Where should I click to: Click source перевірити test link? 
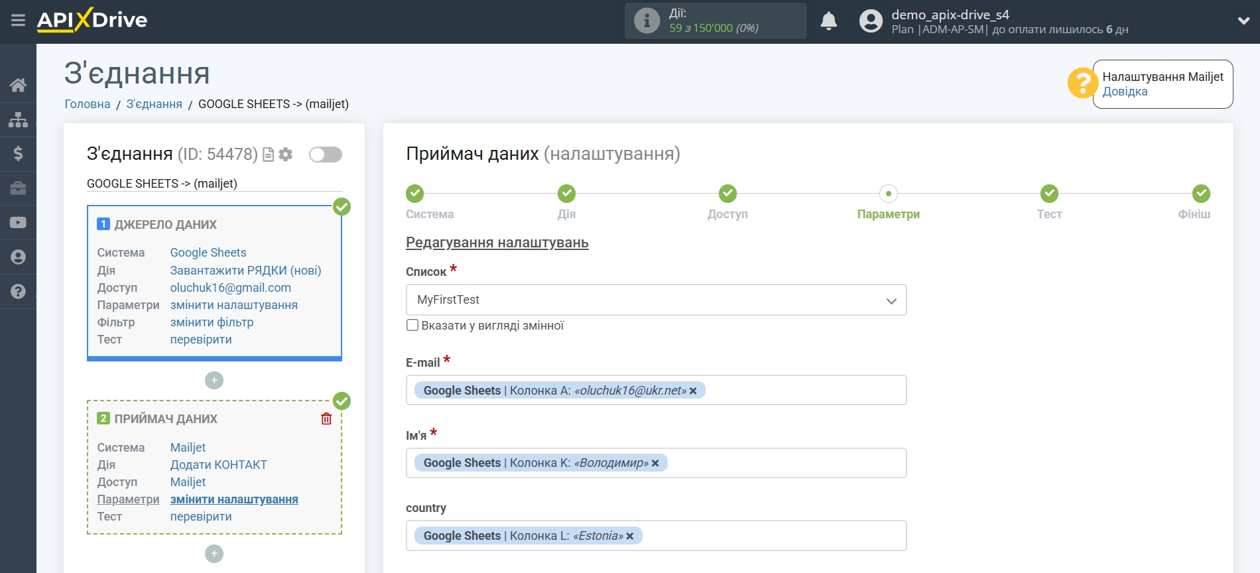201,340
